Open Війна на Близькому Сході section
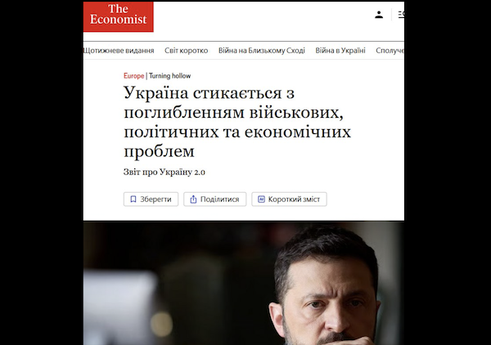The height and width of the screenshot is (345, 491). point(262,51)
